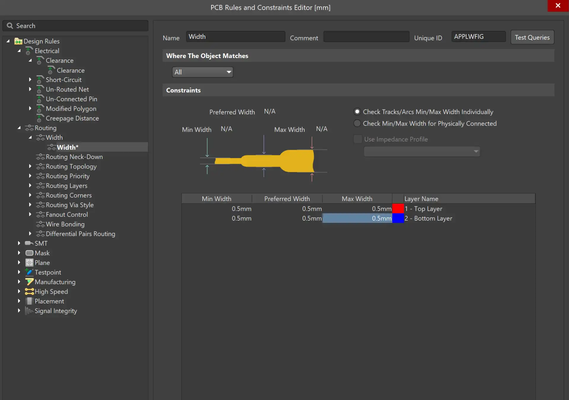
Task: Click the Electrical category icon
Action: [x=29, y=51]
